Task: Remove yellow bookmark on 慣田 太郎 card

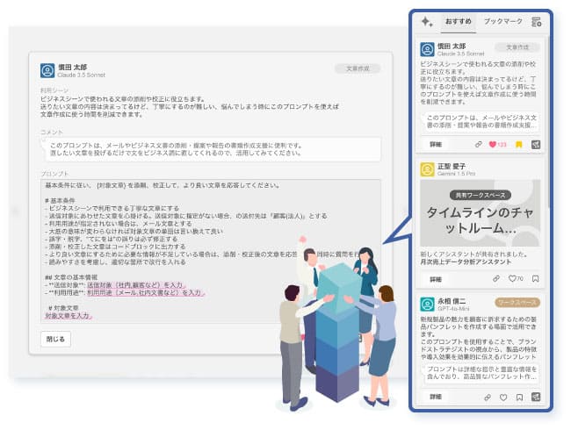Action: pos(519,145)
